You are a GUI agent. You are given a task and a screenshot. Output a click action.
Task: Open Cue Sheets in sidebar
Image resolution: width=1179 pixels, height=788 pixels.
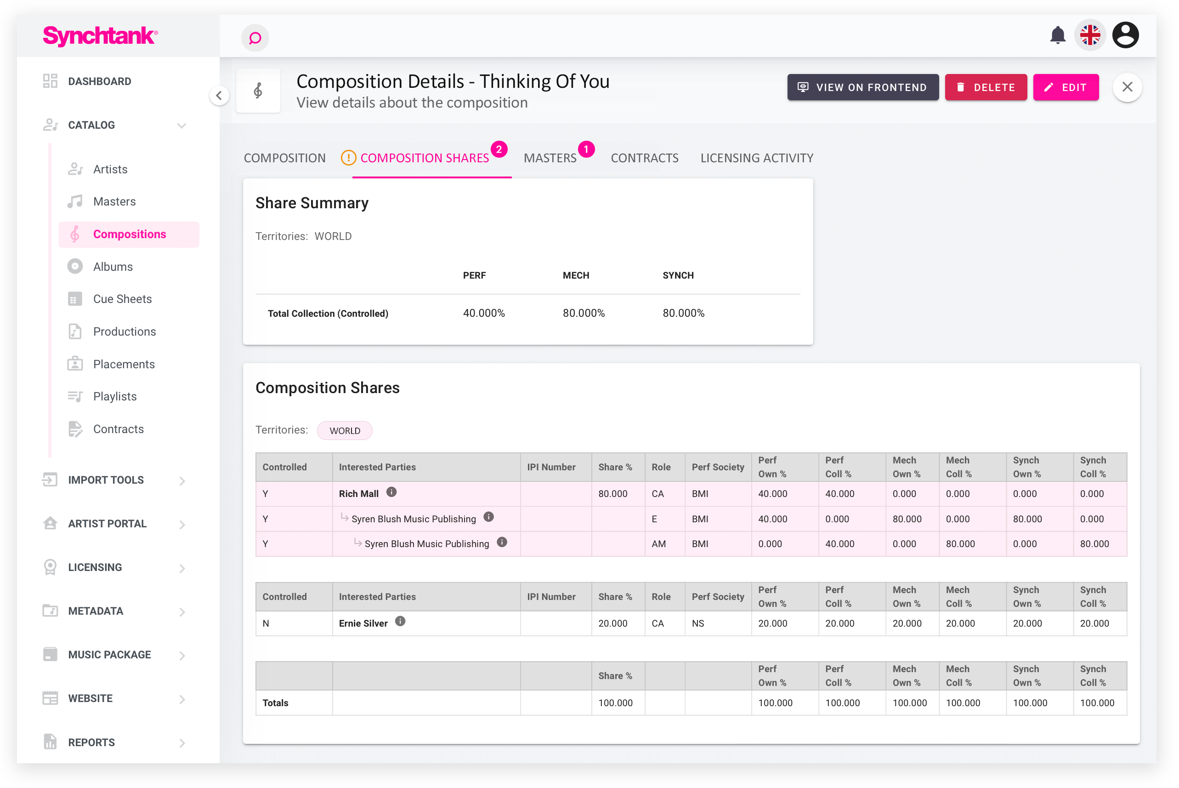point(122,299)
